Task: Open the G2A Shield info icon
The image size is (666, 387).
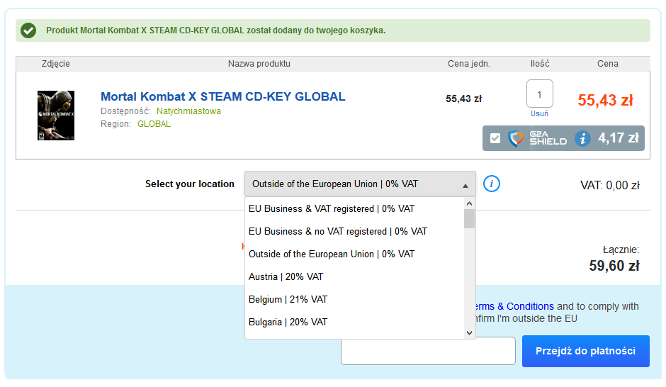Action: [x=582, y=138]
